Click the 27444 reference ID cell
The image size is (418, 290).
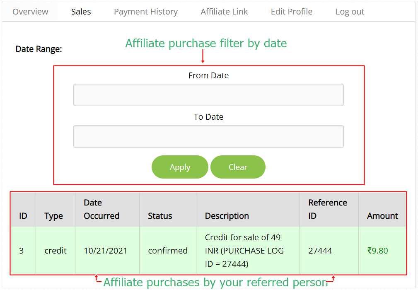click(x=320, y=251)
